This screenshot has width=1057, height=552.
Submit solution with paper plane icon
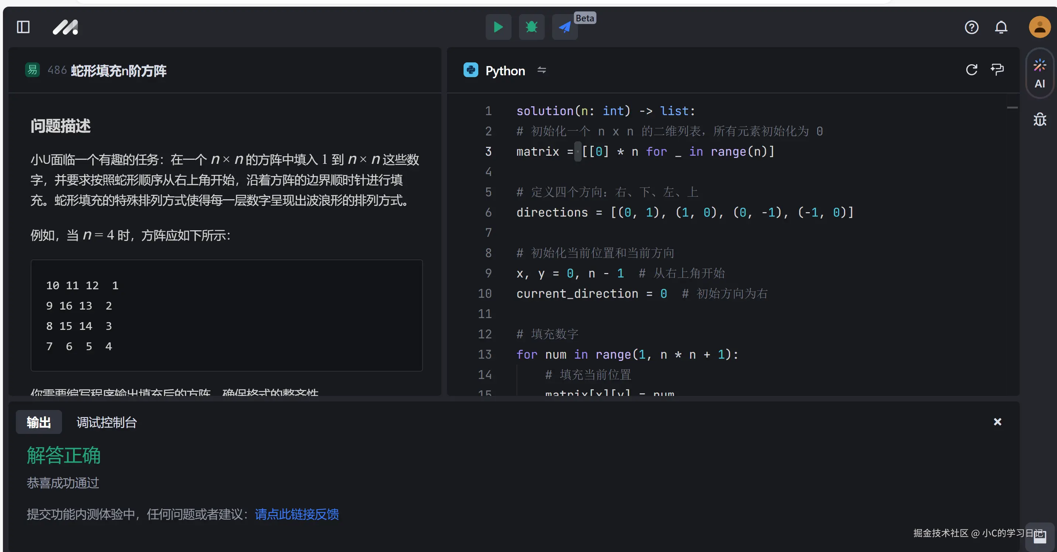coord(565,27)
